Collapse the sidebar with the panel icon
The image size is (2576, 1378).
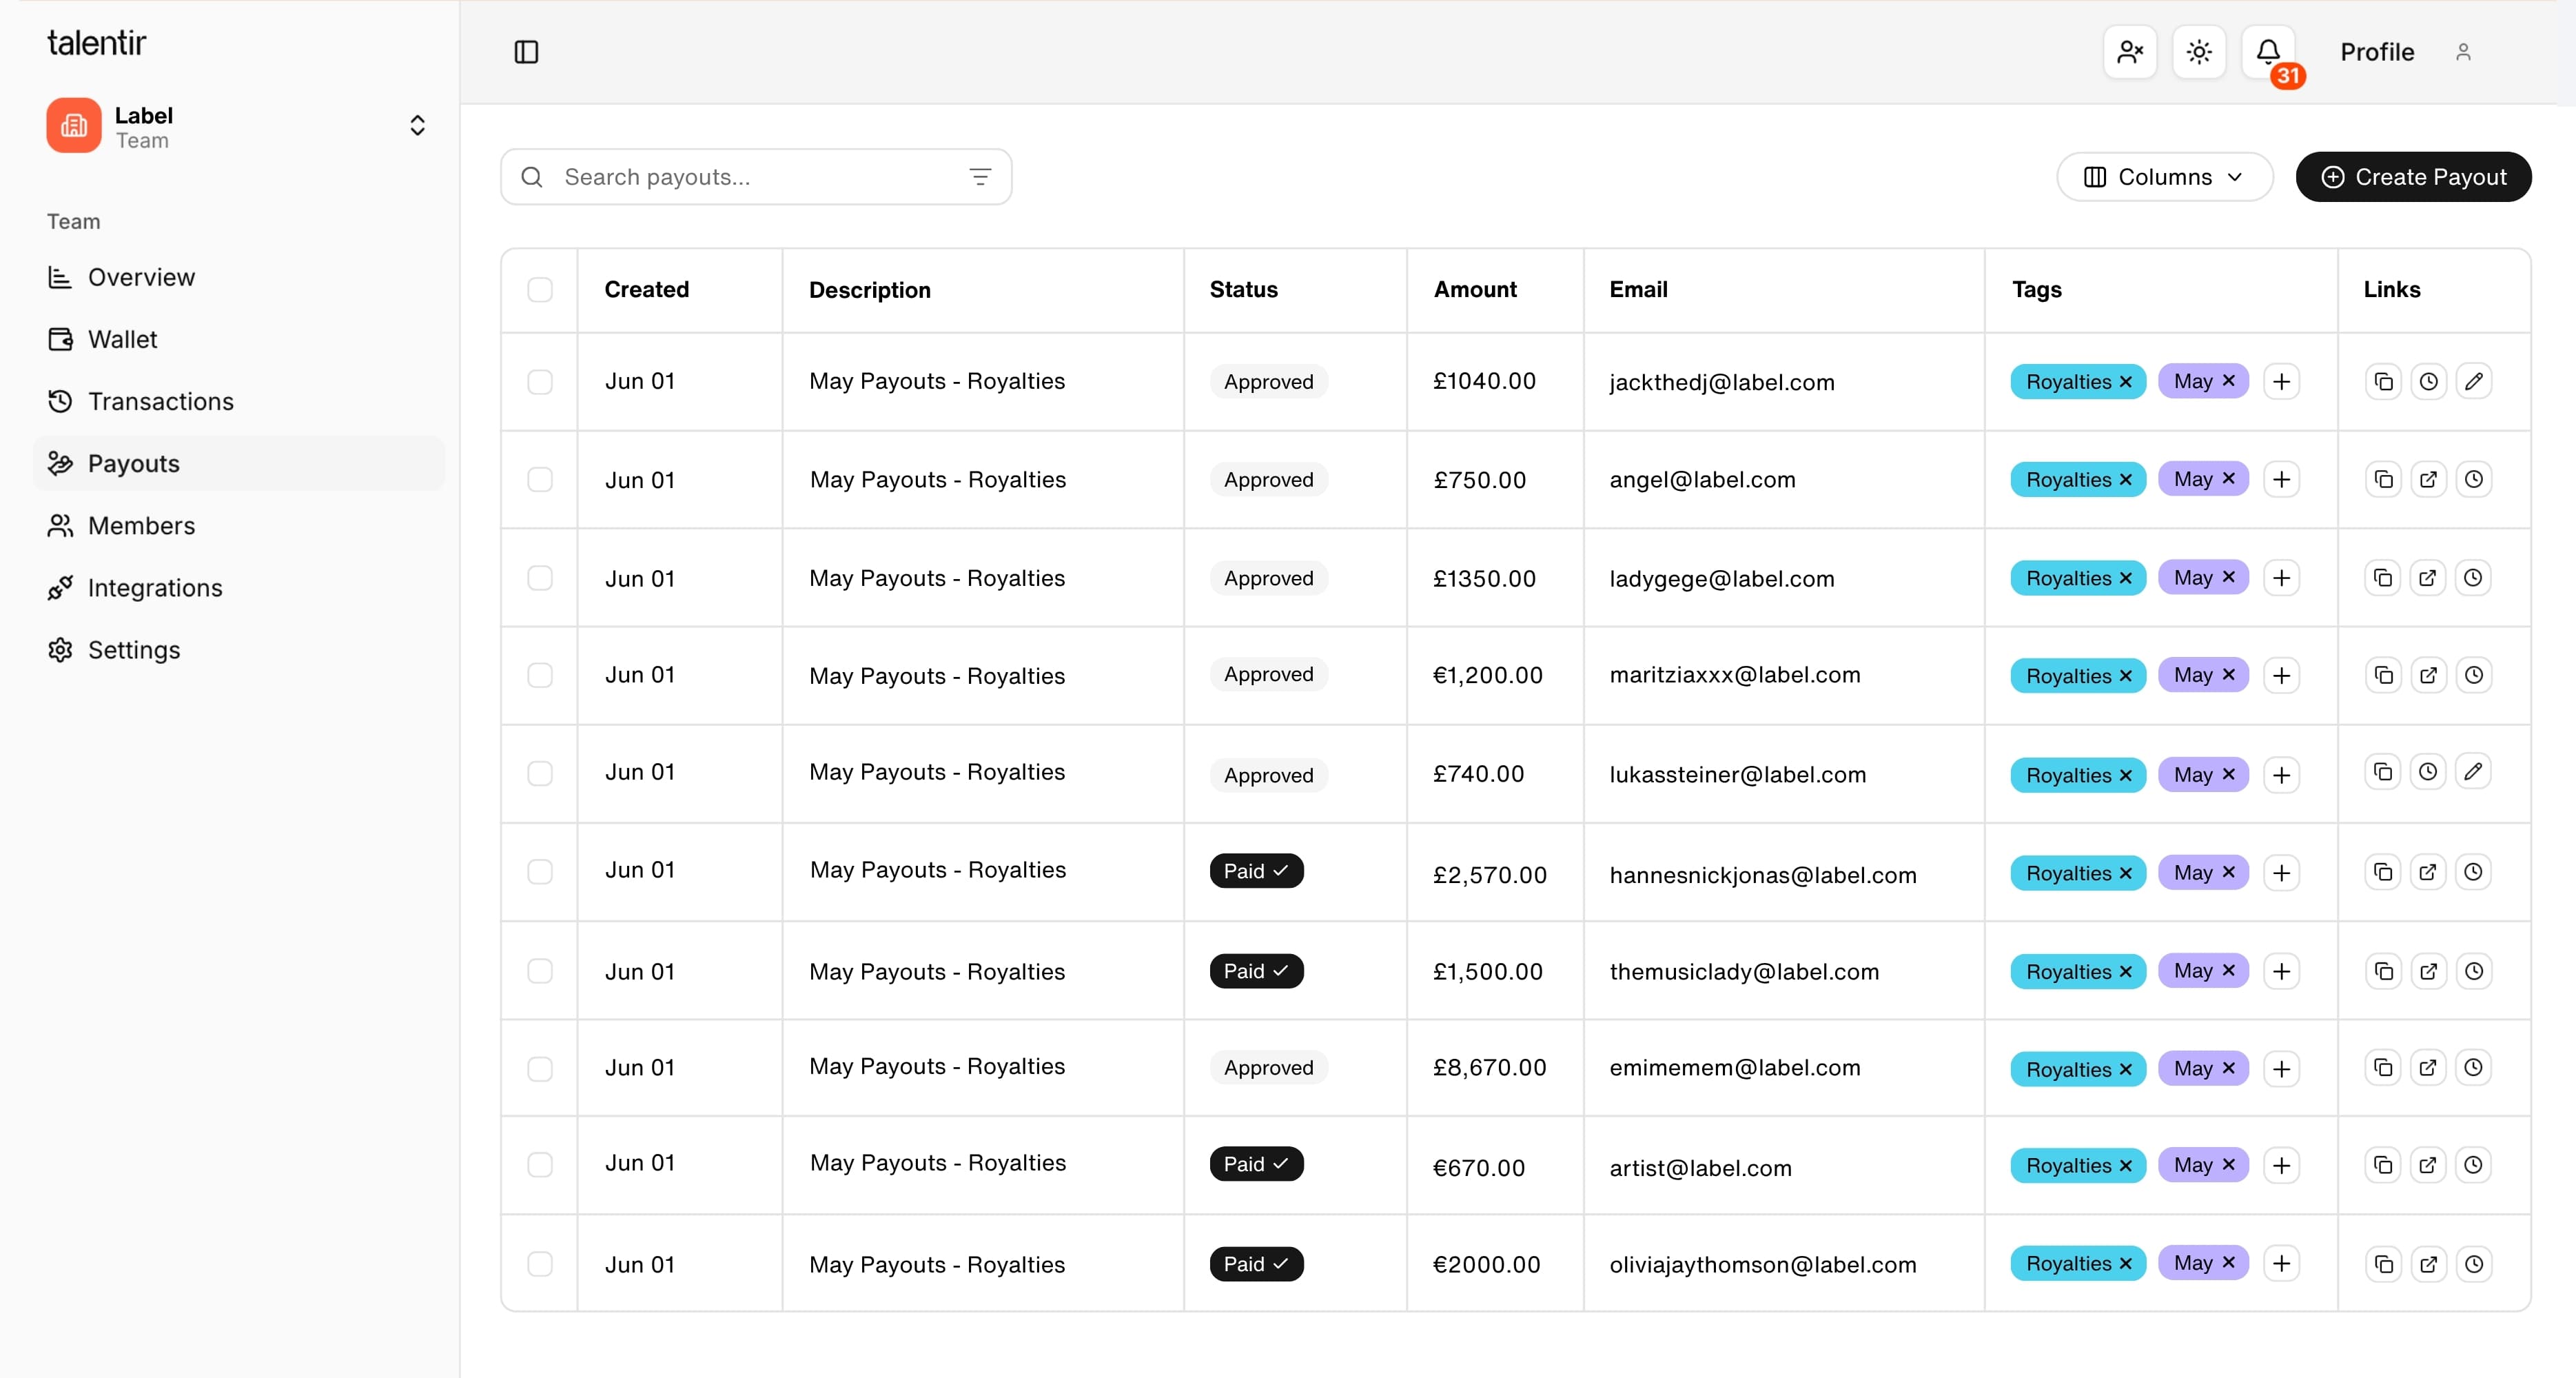[526, 52]
